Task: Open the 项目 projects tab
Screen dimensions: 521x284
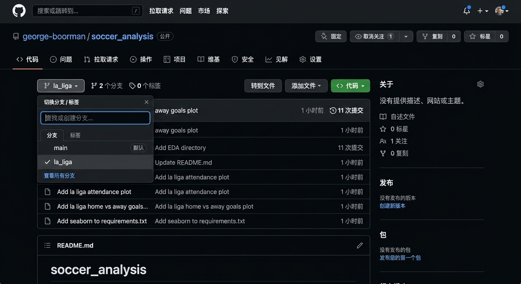Action: pyautogui.click(x=175, y=59)
